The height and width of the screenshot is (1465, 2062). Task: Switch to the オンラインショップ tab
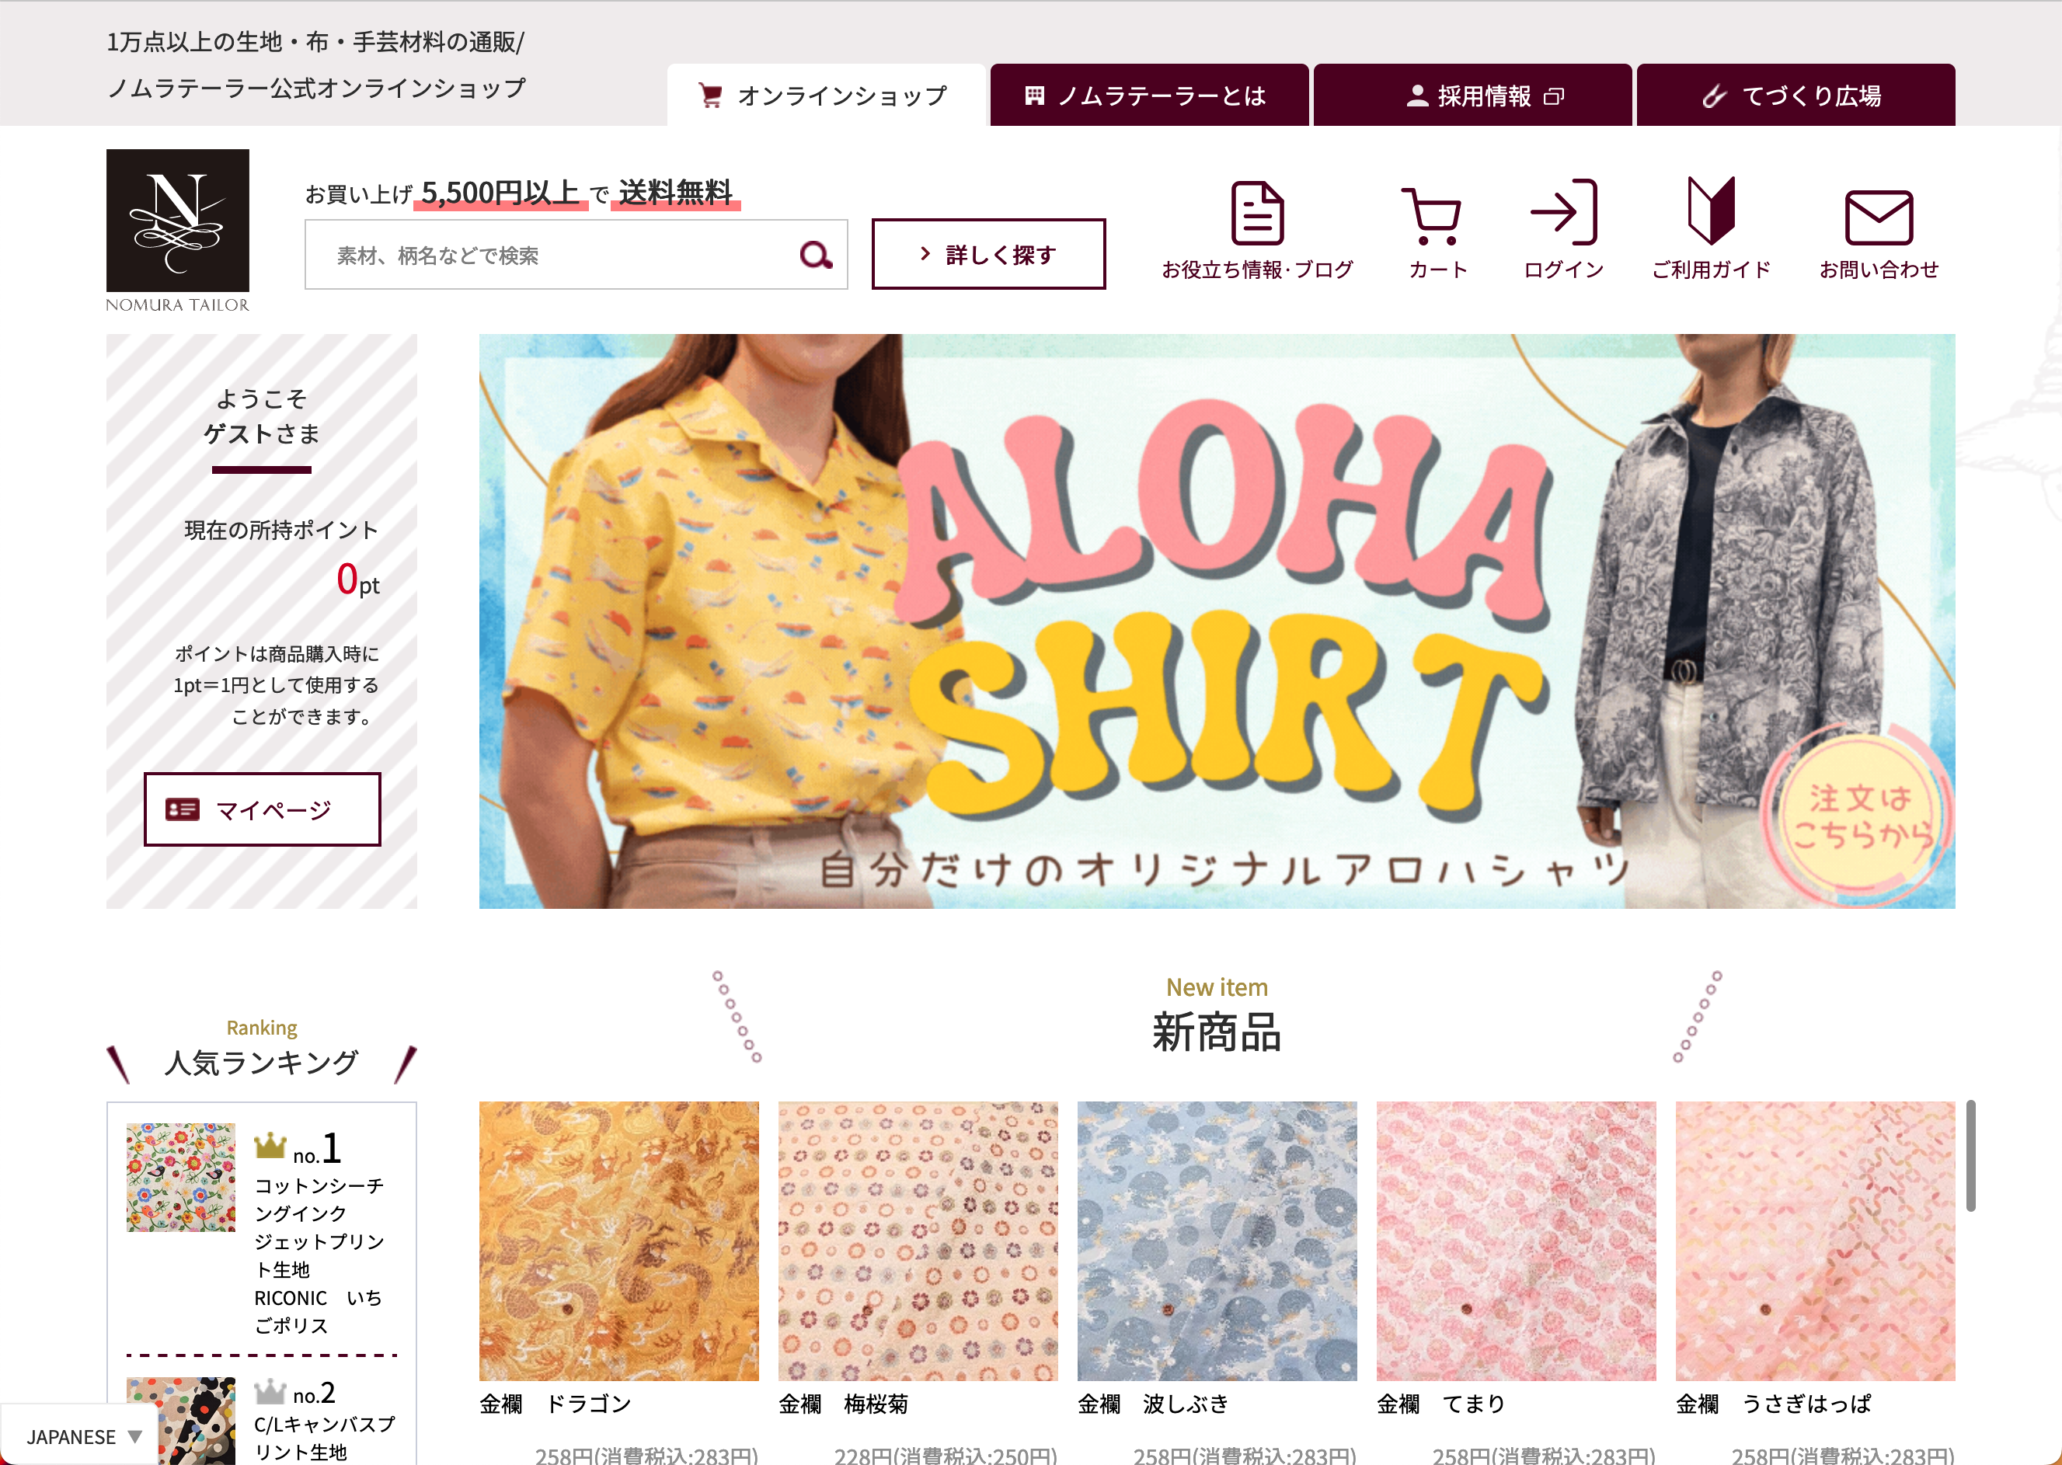click(x=826, y=95)
